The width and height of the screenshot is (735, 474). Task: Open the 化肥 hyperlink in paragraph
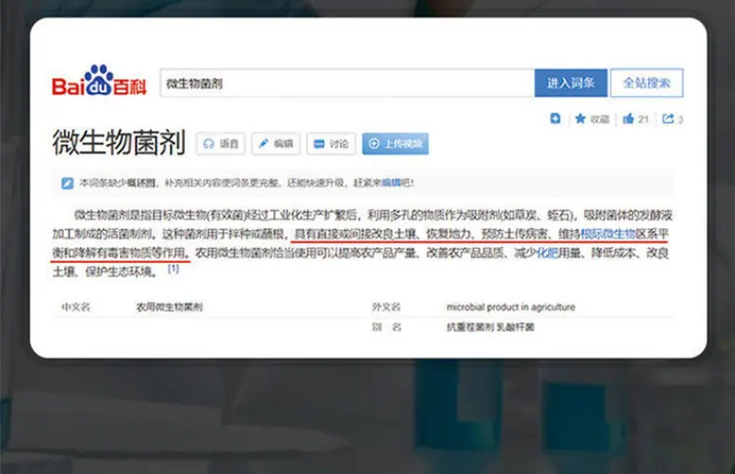coord(547,253)
